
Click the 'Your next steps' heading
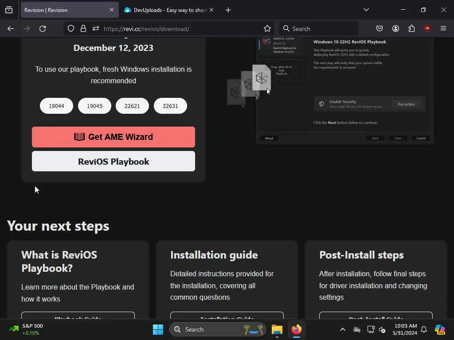pos(58,226)
